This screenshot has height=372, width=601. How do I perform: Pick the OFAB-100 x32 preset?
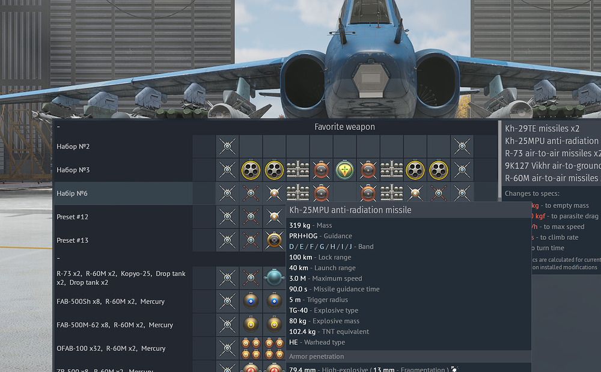(x=123, y=348)
